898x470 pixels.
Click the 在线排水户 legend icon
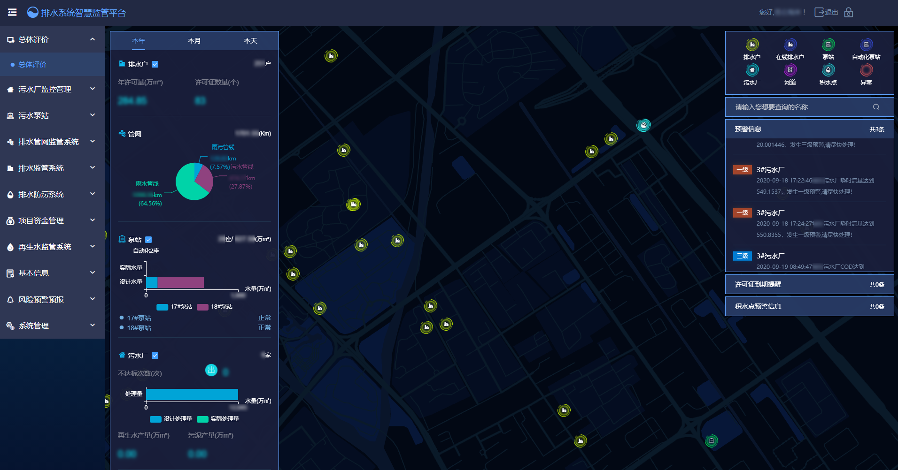click(790, 45)
